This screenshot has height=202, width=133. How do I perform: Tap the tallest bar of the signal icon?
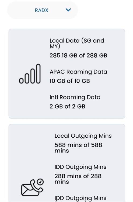click(38, 74)
